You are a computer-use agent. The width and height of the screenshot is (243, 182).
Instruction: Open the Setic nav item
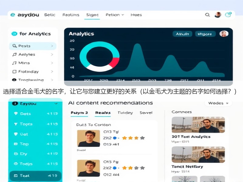coord(50,15)
